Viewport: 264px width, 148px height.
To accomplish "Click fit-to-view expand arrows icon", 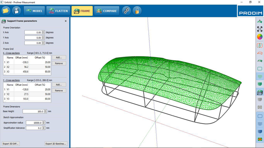I will tap(260, 29).
